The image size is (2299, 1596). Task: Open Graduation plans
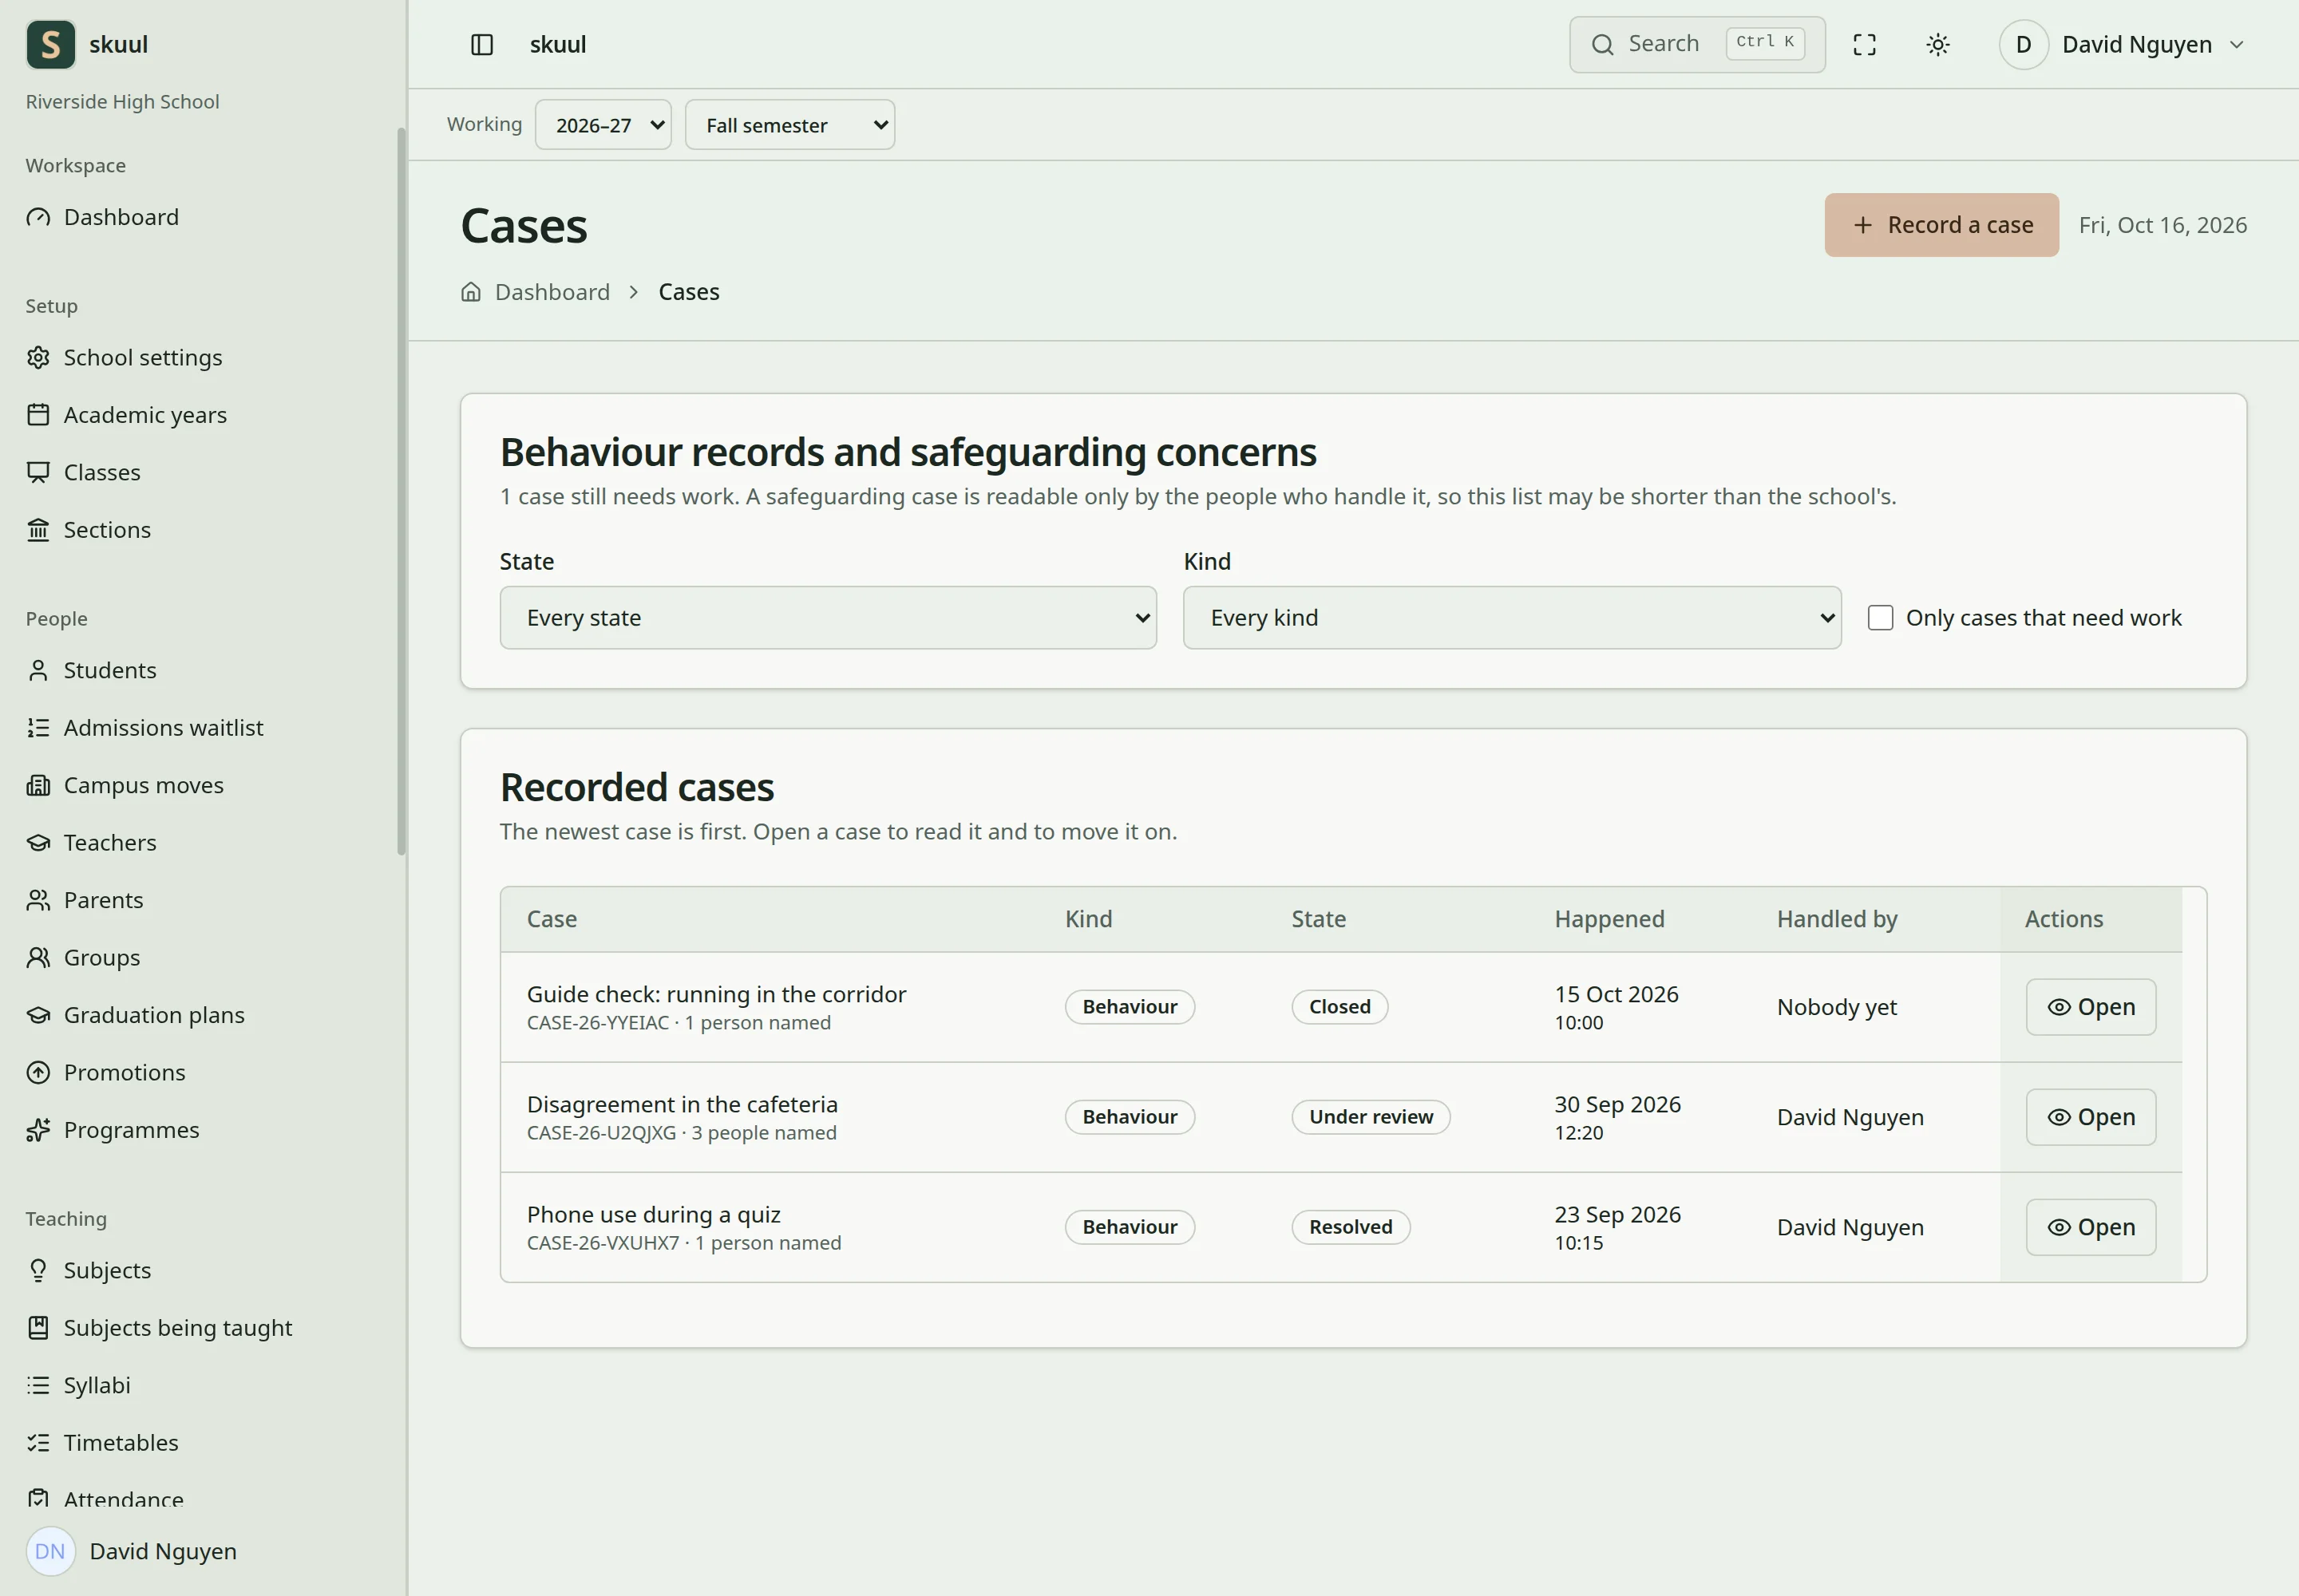point(135,1015)
